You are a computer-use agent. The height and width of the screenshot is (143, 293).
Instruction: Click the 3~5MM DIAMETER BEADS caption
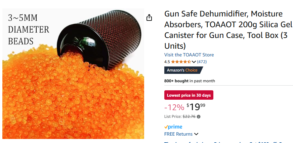(x=29, y=30)
